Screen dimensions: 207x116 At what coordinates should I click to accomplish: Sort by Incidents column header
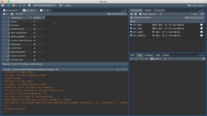click(39, 18)
